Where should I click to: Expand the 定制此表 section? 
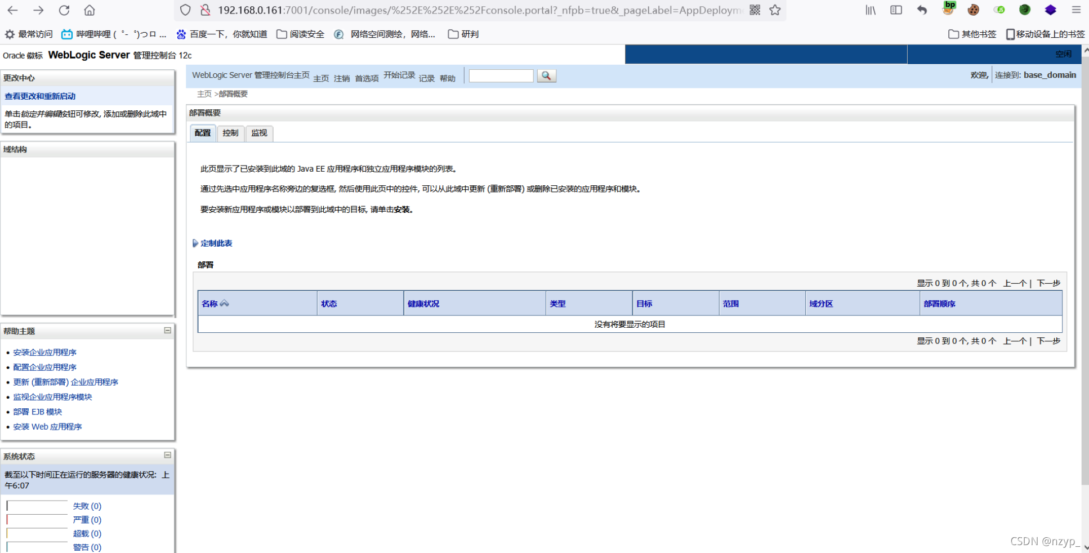coord(212,243)
